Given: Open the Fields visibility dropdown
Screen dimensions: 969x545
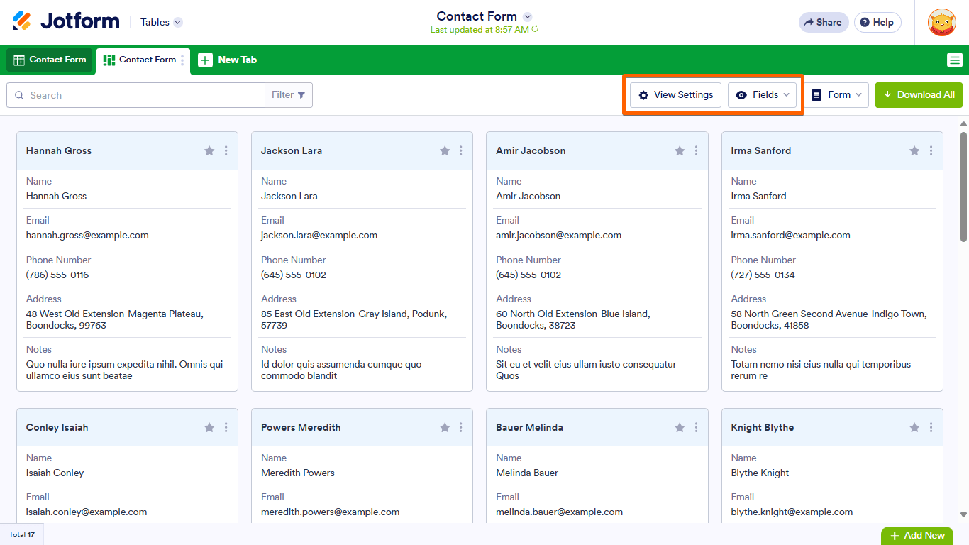Looking at the screenshot, I should [762, 95].
